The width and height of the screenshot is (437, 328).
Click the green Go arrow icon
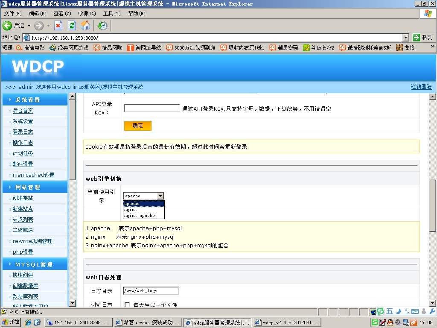[417, 38]
